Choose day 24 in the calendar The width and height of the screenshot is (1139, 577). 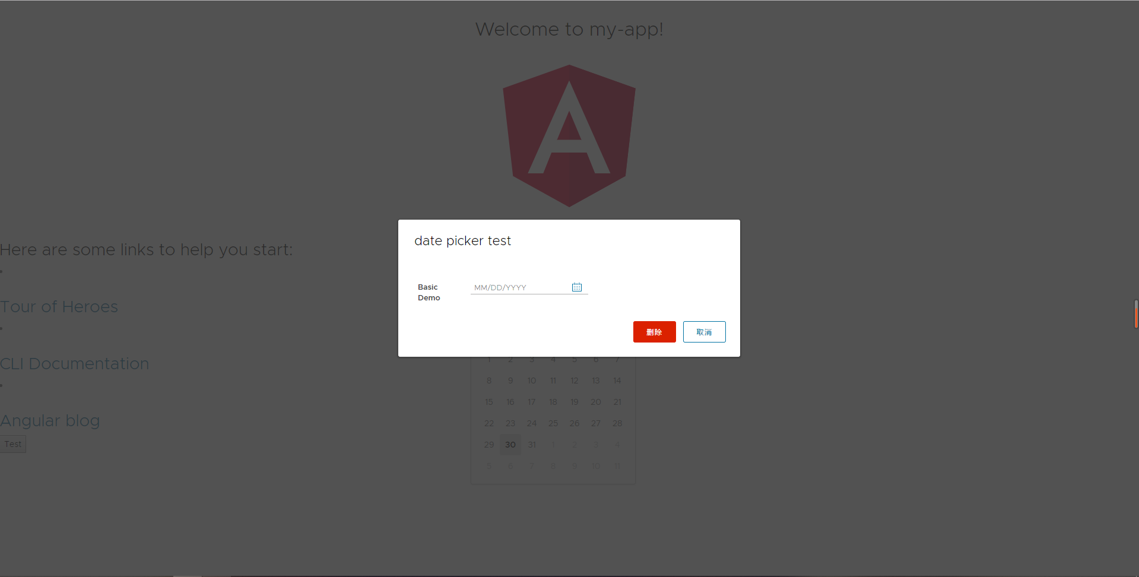tap(532, 423)
